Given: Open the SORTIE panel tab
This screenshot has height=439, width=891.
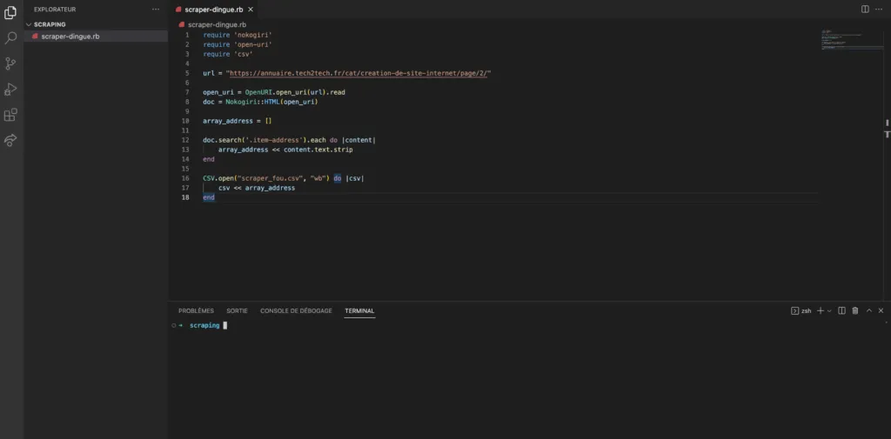Looking at the screenshot, I should (237, 310).
